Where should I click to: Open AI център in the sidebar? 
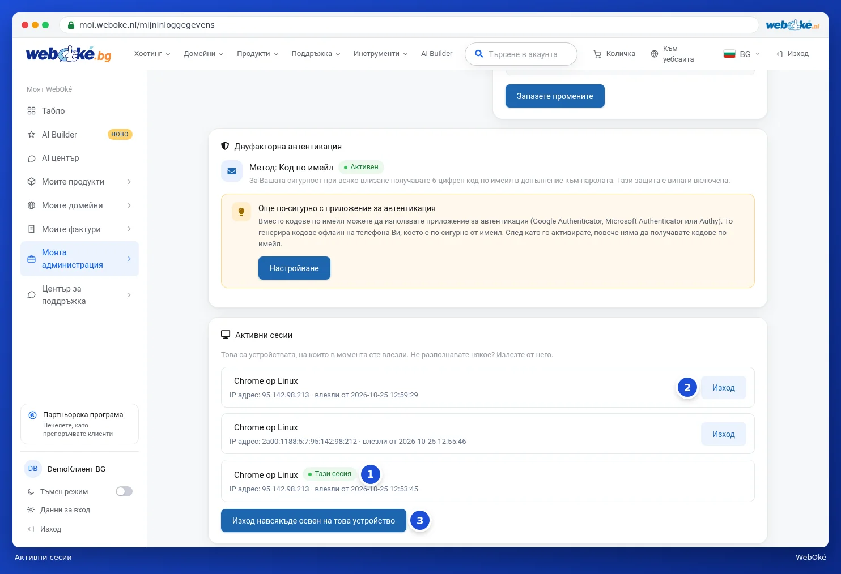[x=79, y=159]
